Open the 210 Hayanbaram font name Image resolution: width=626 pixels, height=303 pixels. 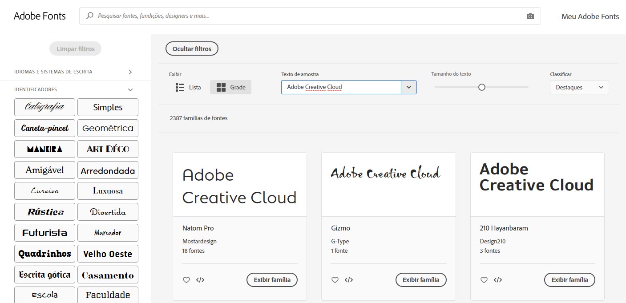(504, 228)
